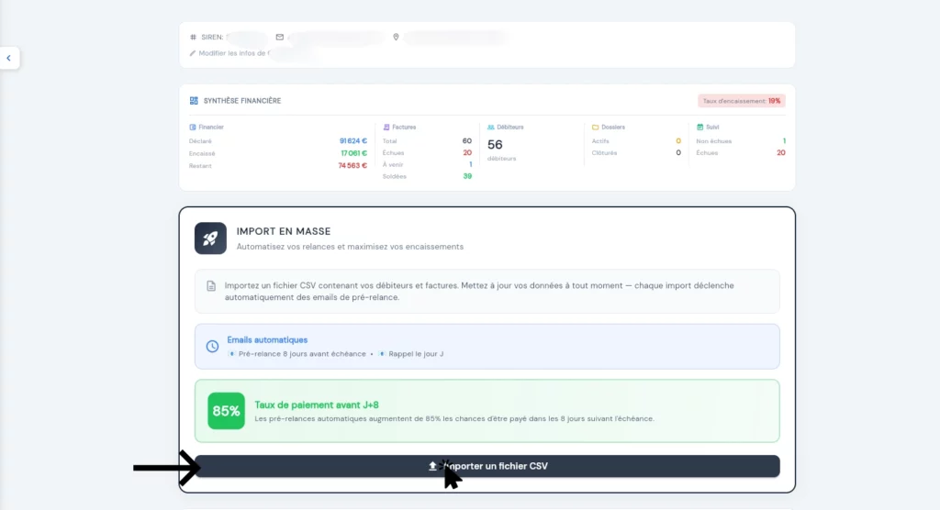940x510 pixels.
Task: Click the location pin icon
Action: point(396,38)
